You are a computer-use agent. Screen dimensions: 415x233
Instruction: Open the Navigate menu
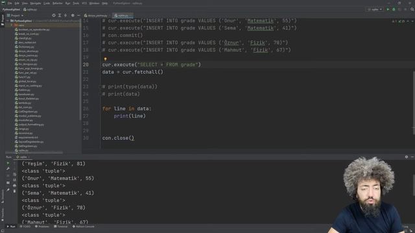(x=36, y=3)
